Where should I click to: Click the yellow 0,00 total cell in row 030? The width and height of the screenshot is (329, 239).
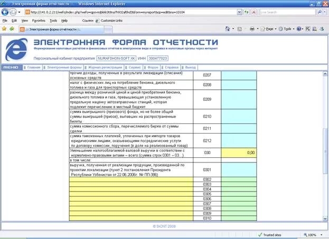point(239,153)
